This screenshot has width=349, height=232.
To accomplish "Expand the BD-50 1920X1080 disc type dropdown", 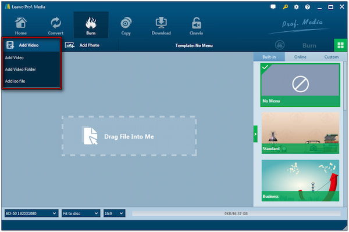I will click(30, 213).
